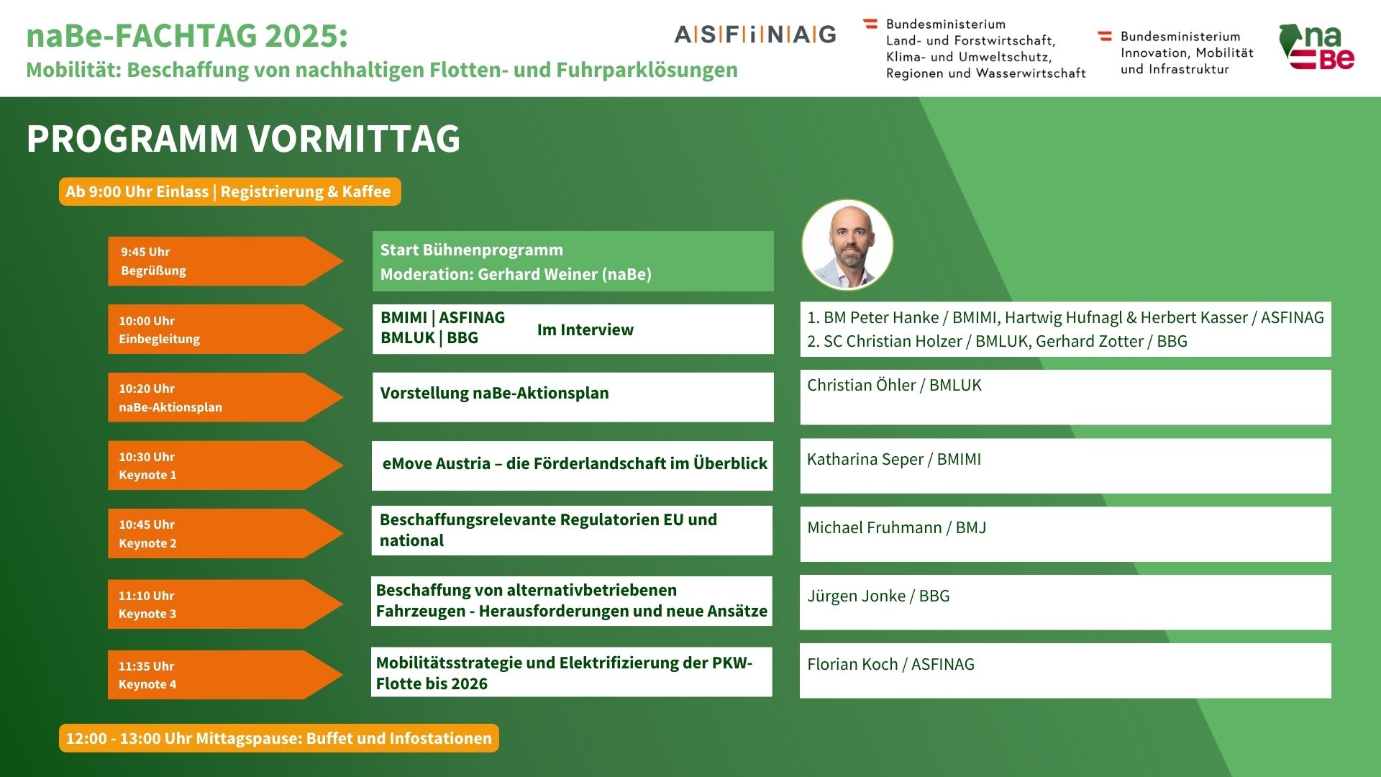Select the 9:45 Uhr Begrüßung arrow
1381x777 pixels.
[216, 261]
